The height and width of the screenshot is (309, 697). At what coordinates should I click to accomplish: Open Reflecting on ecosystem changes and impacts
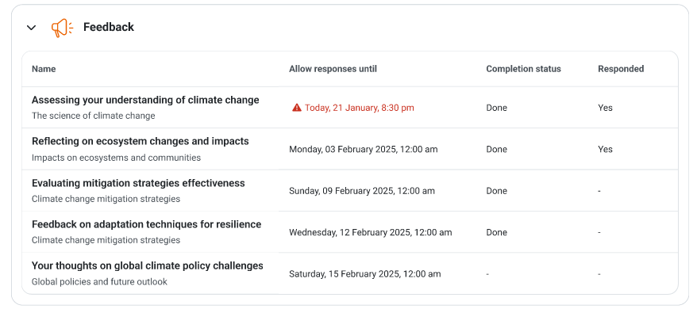140,141
